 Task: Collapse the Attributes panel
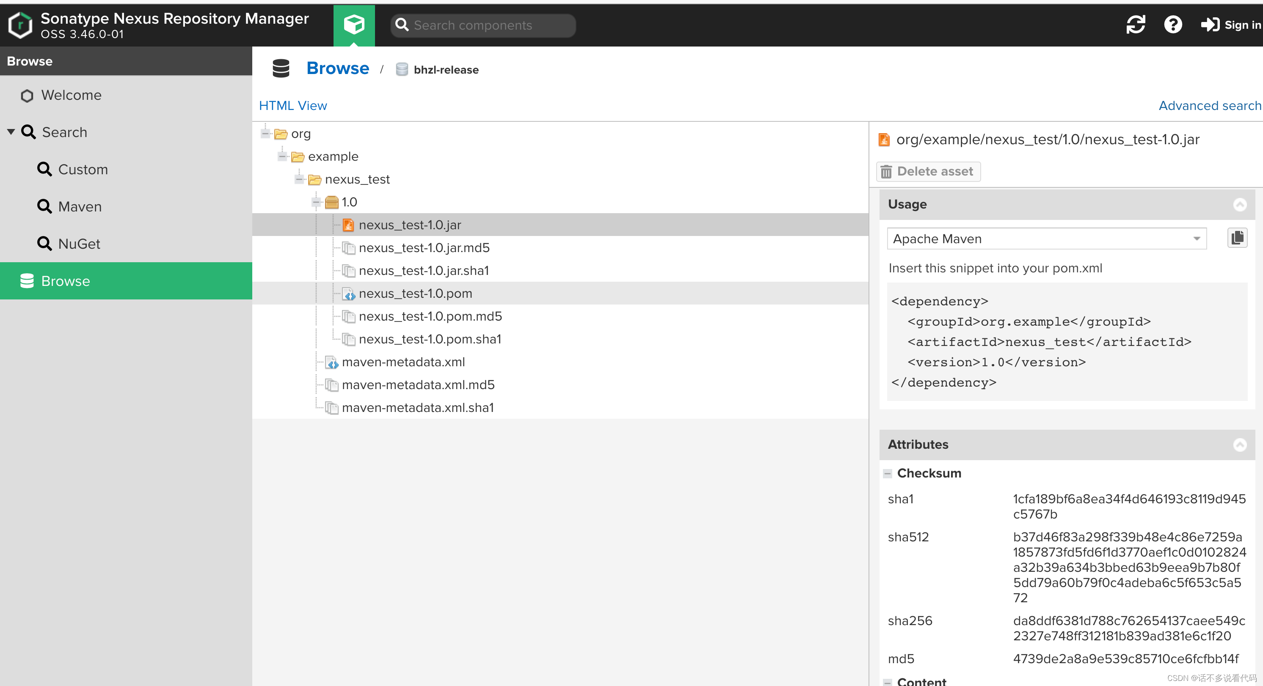1239,445
